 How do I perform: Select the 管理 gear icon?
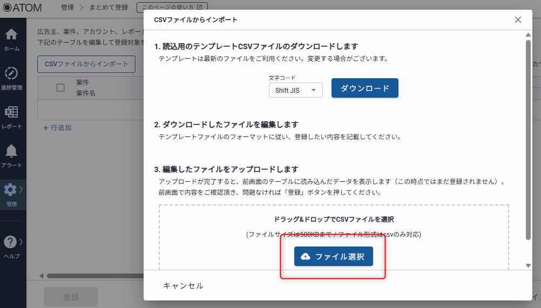[10, 190]
